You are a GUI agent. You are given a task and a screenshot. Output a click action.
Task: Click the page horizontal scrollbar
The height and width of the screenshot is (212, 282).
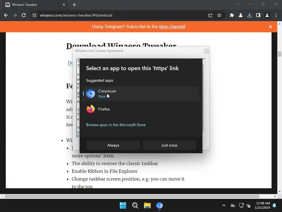click(132, 196)
